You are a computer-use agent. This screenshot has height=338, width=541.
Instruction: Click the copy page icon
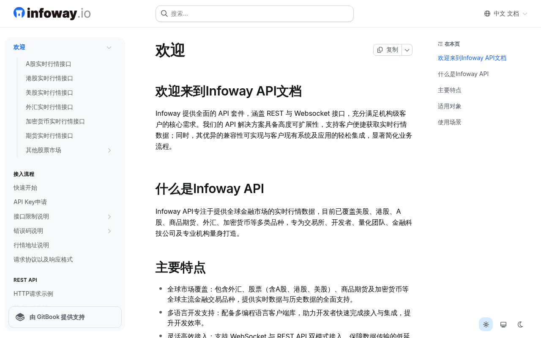[x=380, y=50]
